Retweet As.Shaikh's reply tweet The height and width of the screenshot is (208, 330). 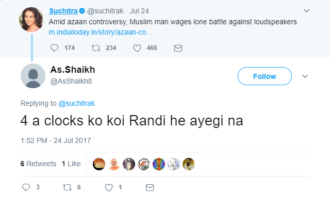(x=67, y=187)
